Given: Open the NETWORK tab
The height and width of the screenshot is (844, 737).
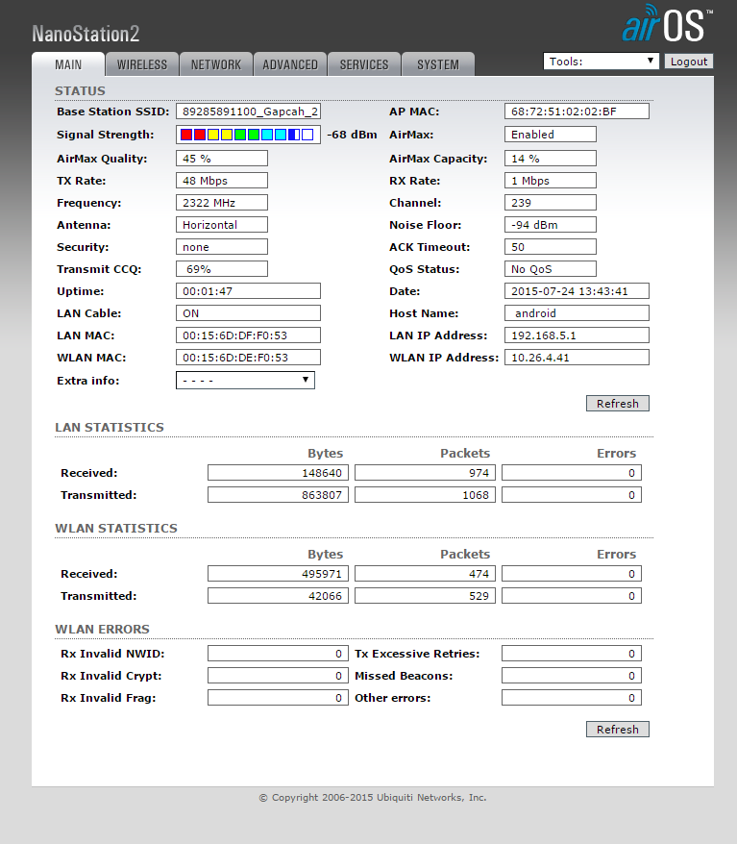Looking at the screenshot, I should [x=216, y=64].
